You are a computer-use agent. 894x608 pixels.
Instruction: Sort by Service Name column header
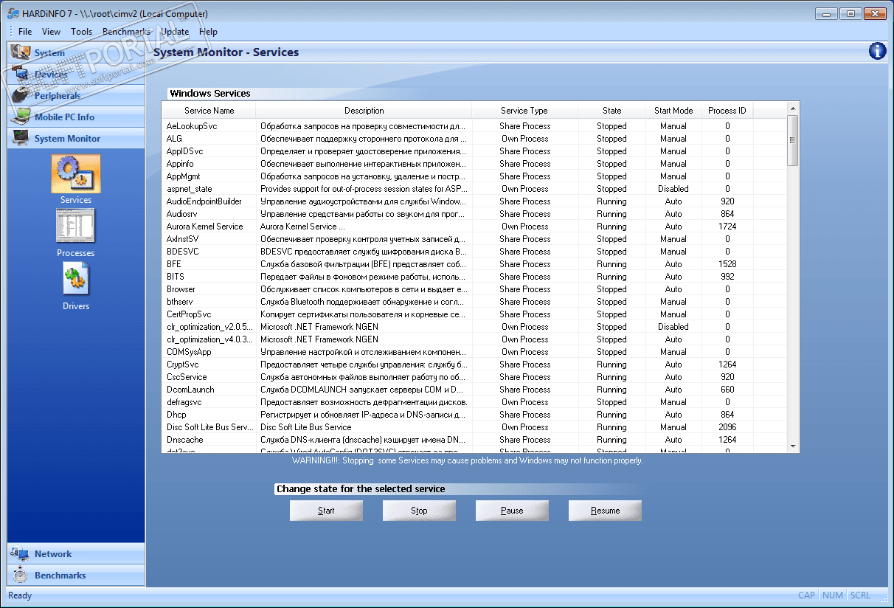209,111
